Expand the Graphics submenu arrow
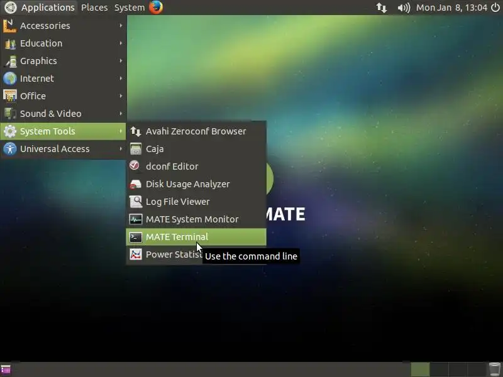503x377 pixels. tap(121, 61)
